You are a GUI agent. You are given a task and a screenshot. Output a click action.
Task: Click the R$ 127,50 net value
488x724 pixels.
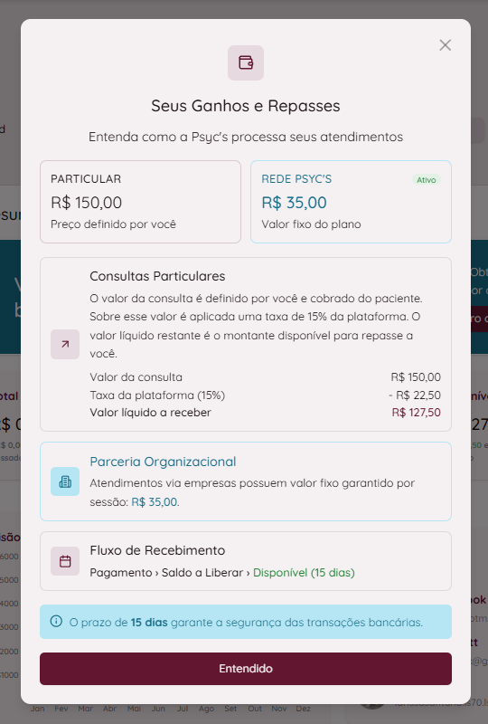pos(416,413)
